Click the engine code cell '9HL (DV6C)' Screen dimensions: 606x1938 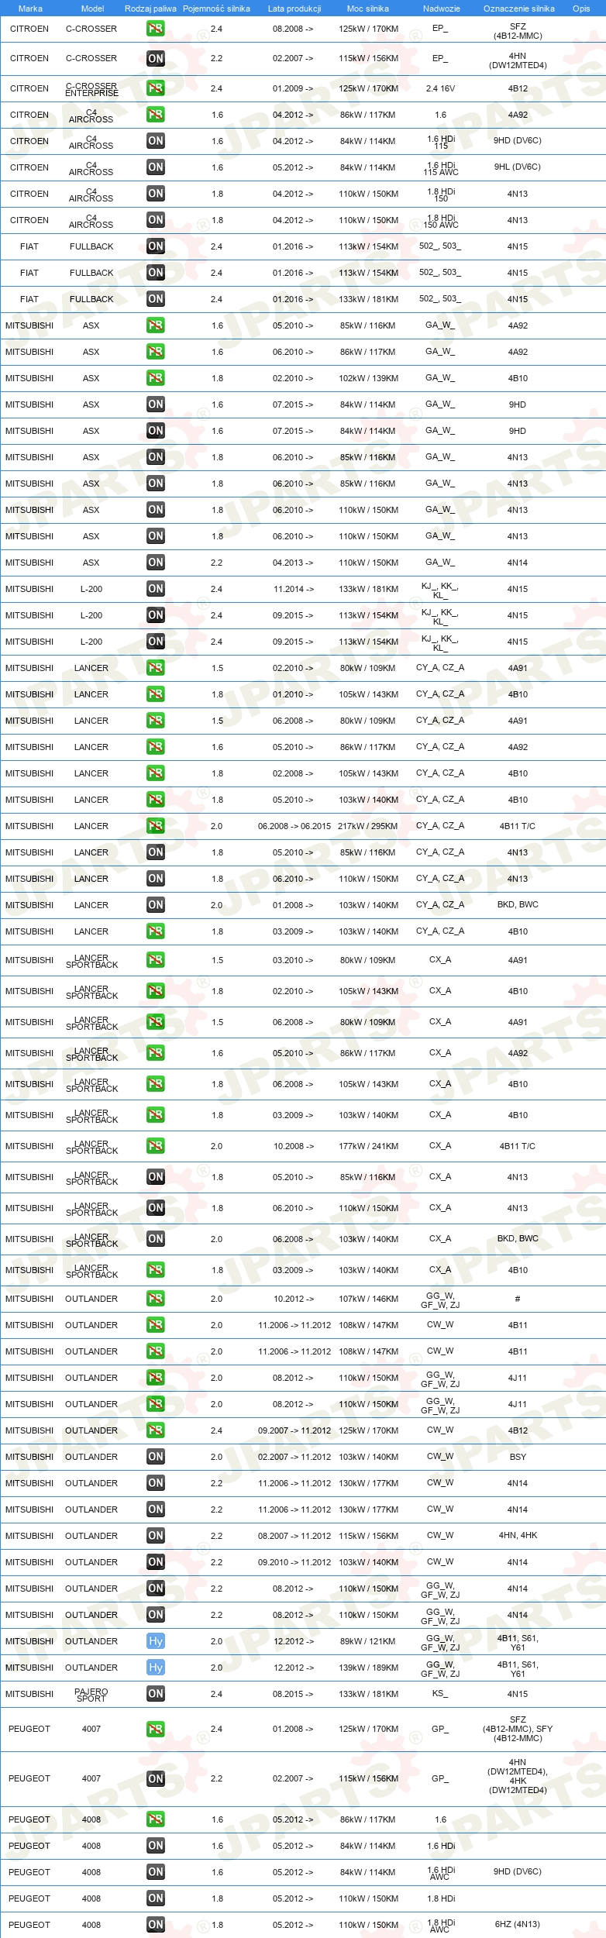coord(518,167)
